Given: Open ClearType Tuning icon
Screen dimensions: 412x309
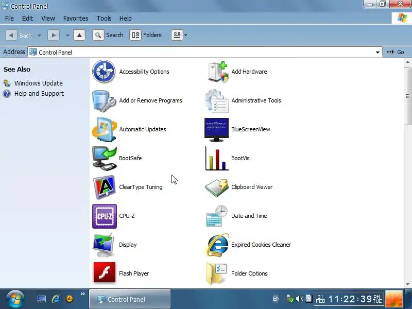Looking at the screenshot, I should click(105, 187).
